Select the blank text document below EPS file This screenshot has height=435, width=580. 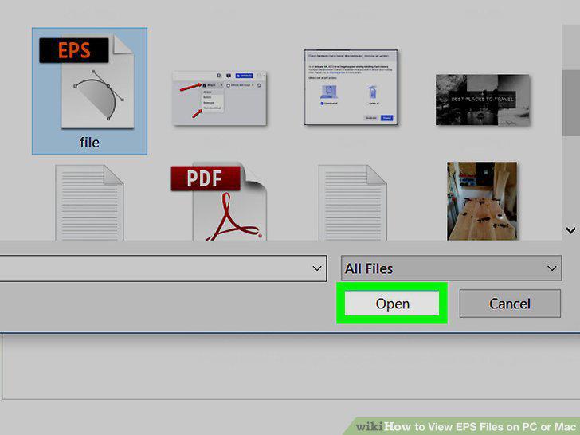coord(89,202)
